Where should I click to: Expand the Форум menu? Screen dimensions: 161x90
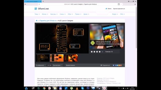[115, 14]
